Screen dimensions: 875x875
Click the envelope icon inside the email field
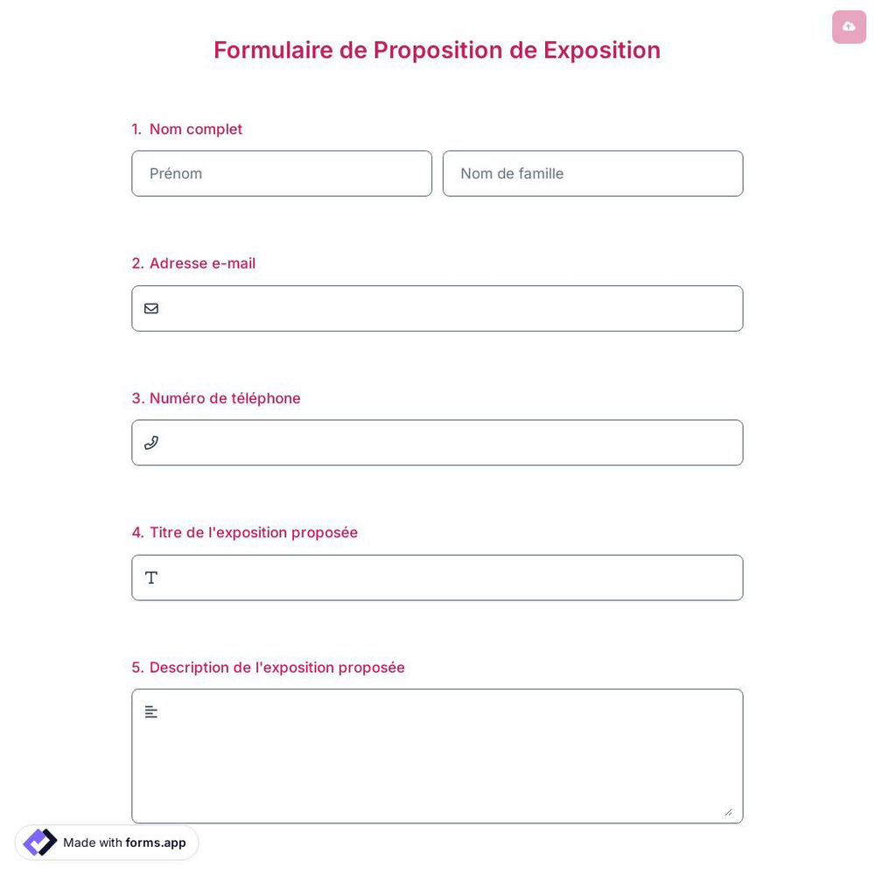coord(151,308)
